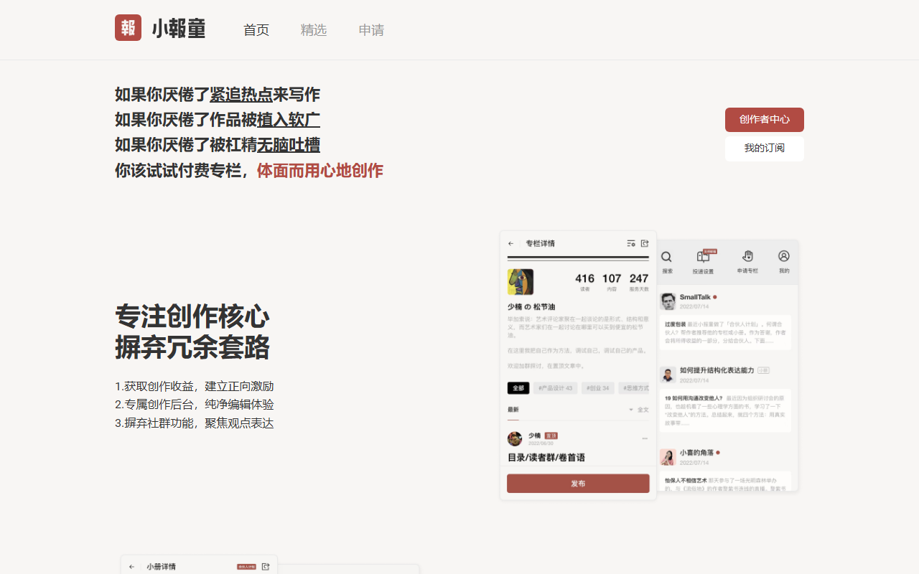Screen dimensions: 919x574
Task: Click the 少楠 post avatar
Action: tap(515, 438)
